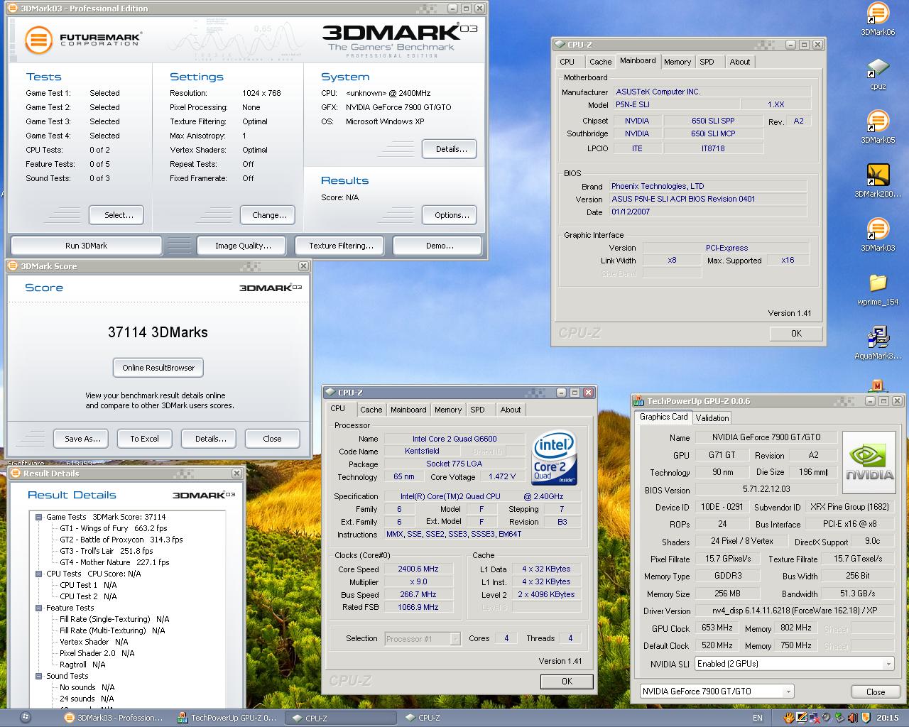Open the Texture Filtering dialog

click(341, 246)
